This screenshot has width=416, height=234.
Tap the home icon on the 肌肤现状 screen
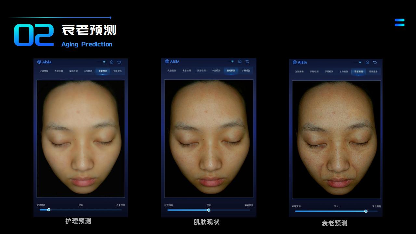pos(240,61)
